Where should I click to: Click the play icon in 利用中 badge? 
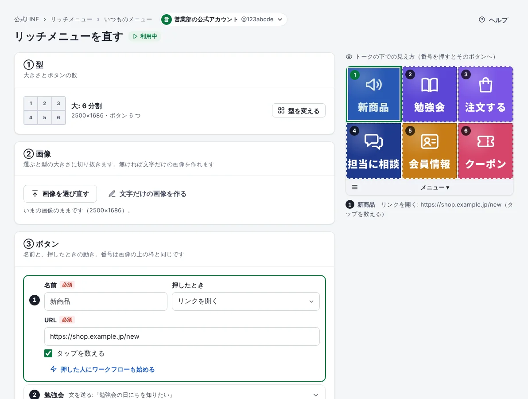tap(135, 36)
